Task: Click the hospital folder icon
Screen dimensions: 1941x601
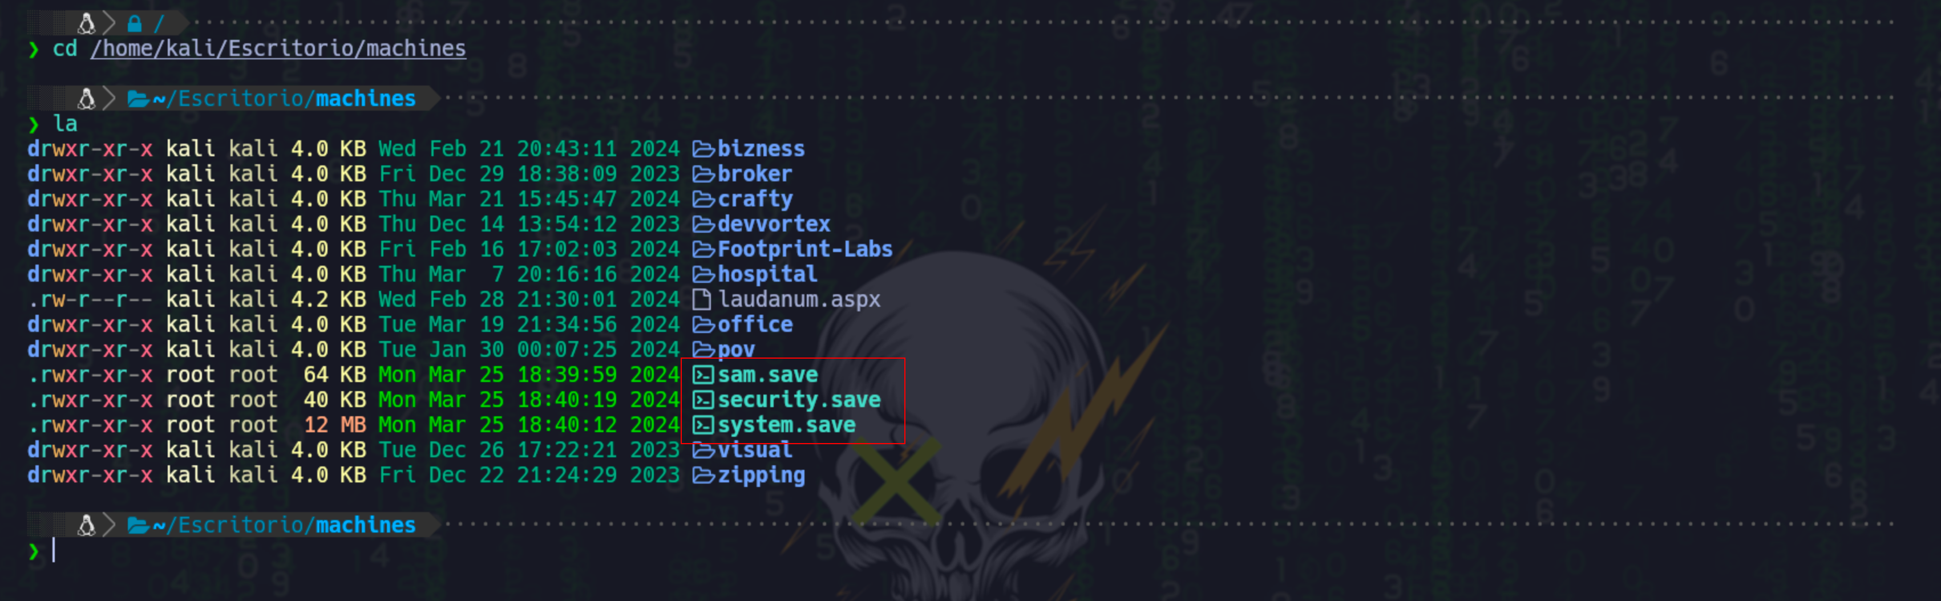Action: point(703,274)
